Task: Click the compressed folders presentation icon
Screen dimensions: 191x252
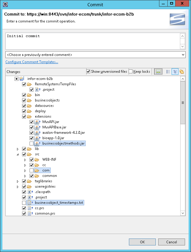Action: [181, 72]
